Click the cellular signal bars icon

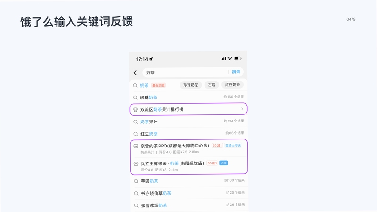pyautogui.click(x=223, y=58)
